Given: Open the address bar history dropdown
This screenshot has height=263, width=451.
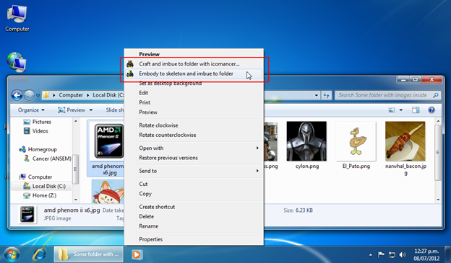Looking at the screenshot, I should pos(317,95).
